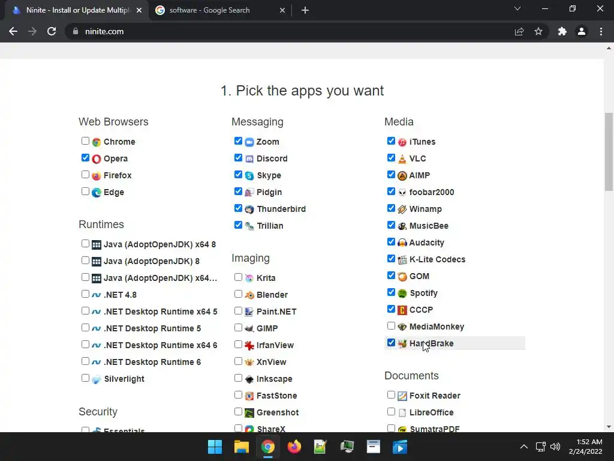This screenshot has height=461, width=614.
Task: Click the Winamp icon
Action: point(402,209)
